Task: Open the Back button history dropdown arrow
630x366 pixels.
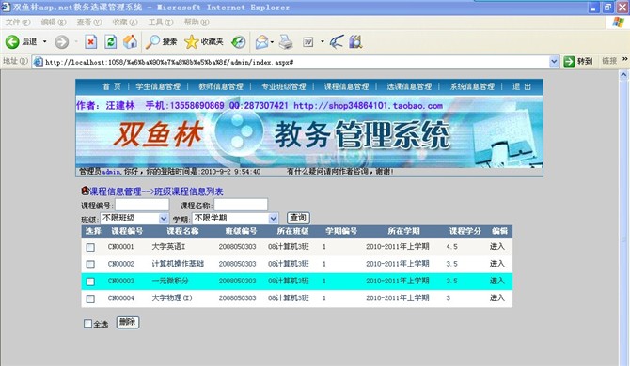Action: pyautogui.click(x=44, y=41)
